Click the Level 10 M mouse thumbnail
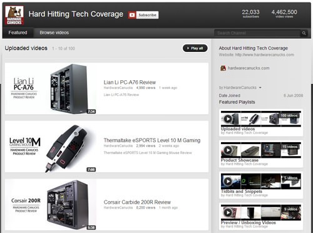Screen dimensions: 313x233 click(51, 147)
